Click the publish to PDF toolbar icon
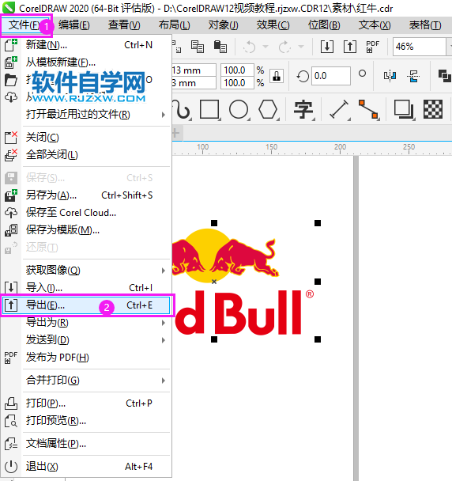Image resolution: width=452 pixels, height=481 pixels. tap(373, 47)
